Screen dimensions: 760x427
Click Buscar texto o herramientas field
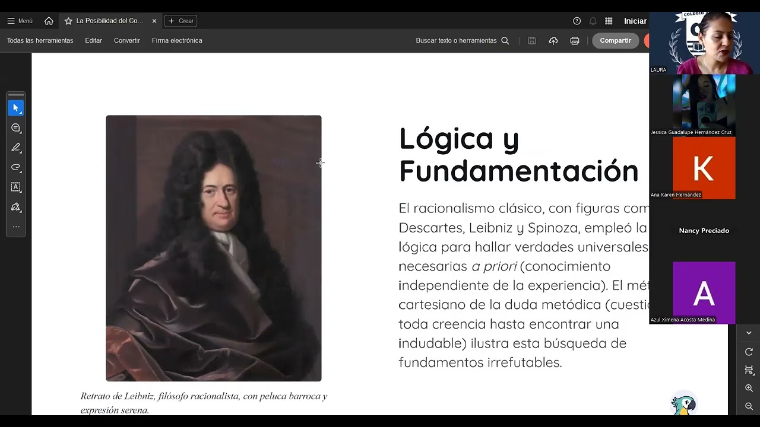[457, 40]
